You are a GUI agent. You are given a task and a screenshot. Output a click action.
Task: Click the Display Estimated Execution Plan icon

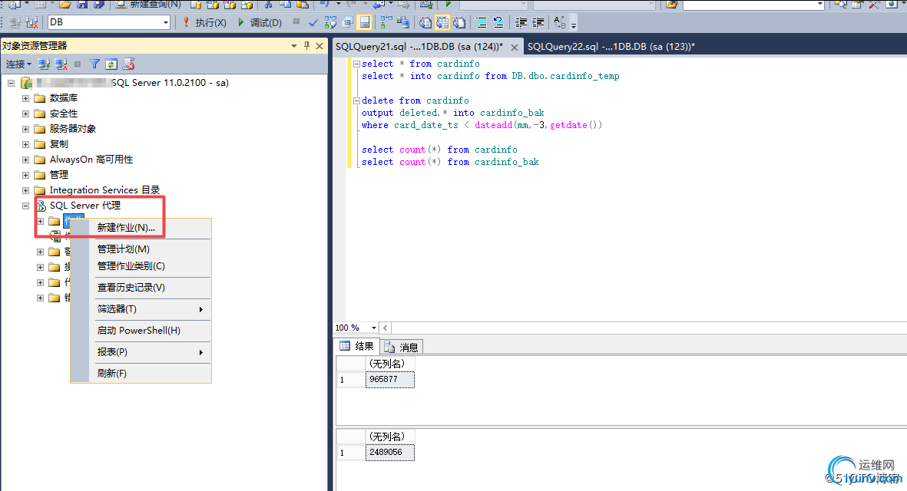[330, 22]
